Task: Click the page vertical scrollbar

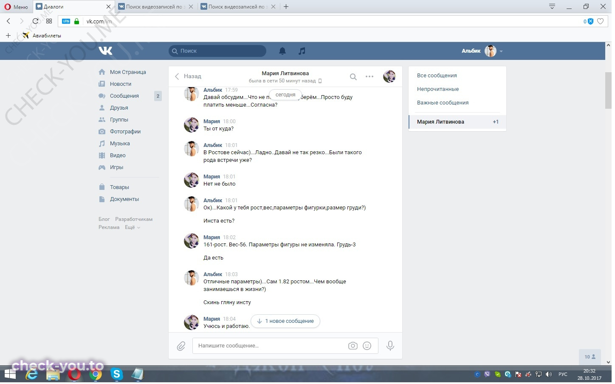Action: [608, 90]
